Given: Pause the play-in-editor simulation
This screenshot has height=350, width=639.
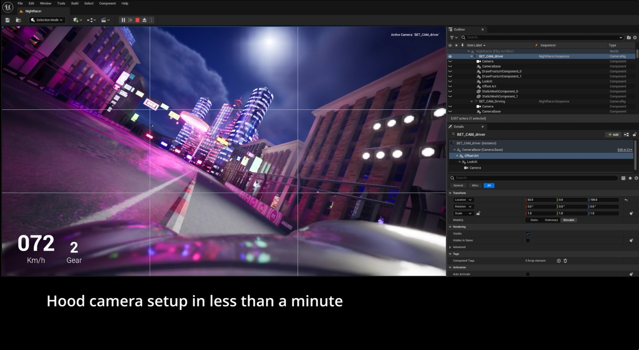Looking at the screenshot, I should (x=123, y=20).
